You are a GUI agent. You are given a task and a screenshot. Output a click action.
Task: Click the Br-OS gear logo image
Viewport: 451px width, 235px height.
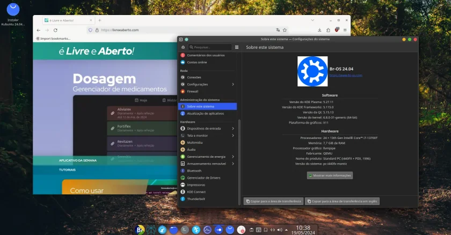click(x=312, y=71)
